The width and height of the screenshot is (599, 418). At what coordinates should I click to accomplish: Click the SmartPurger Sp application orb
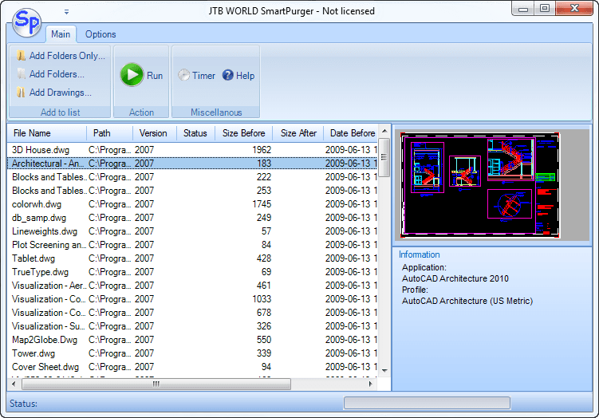(x=26, y=22)
